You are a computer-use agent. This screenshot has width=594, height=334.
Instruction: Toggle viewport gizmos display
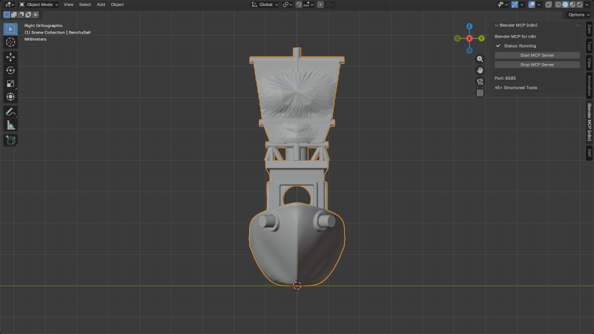pyautogui.click(x=515, y=5)
